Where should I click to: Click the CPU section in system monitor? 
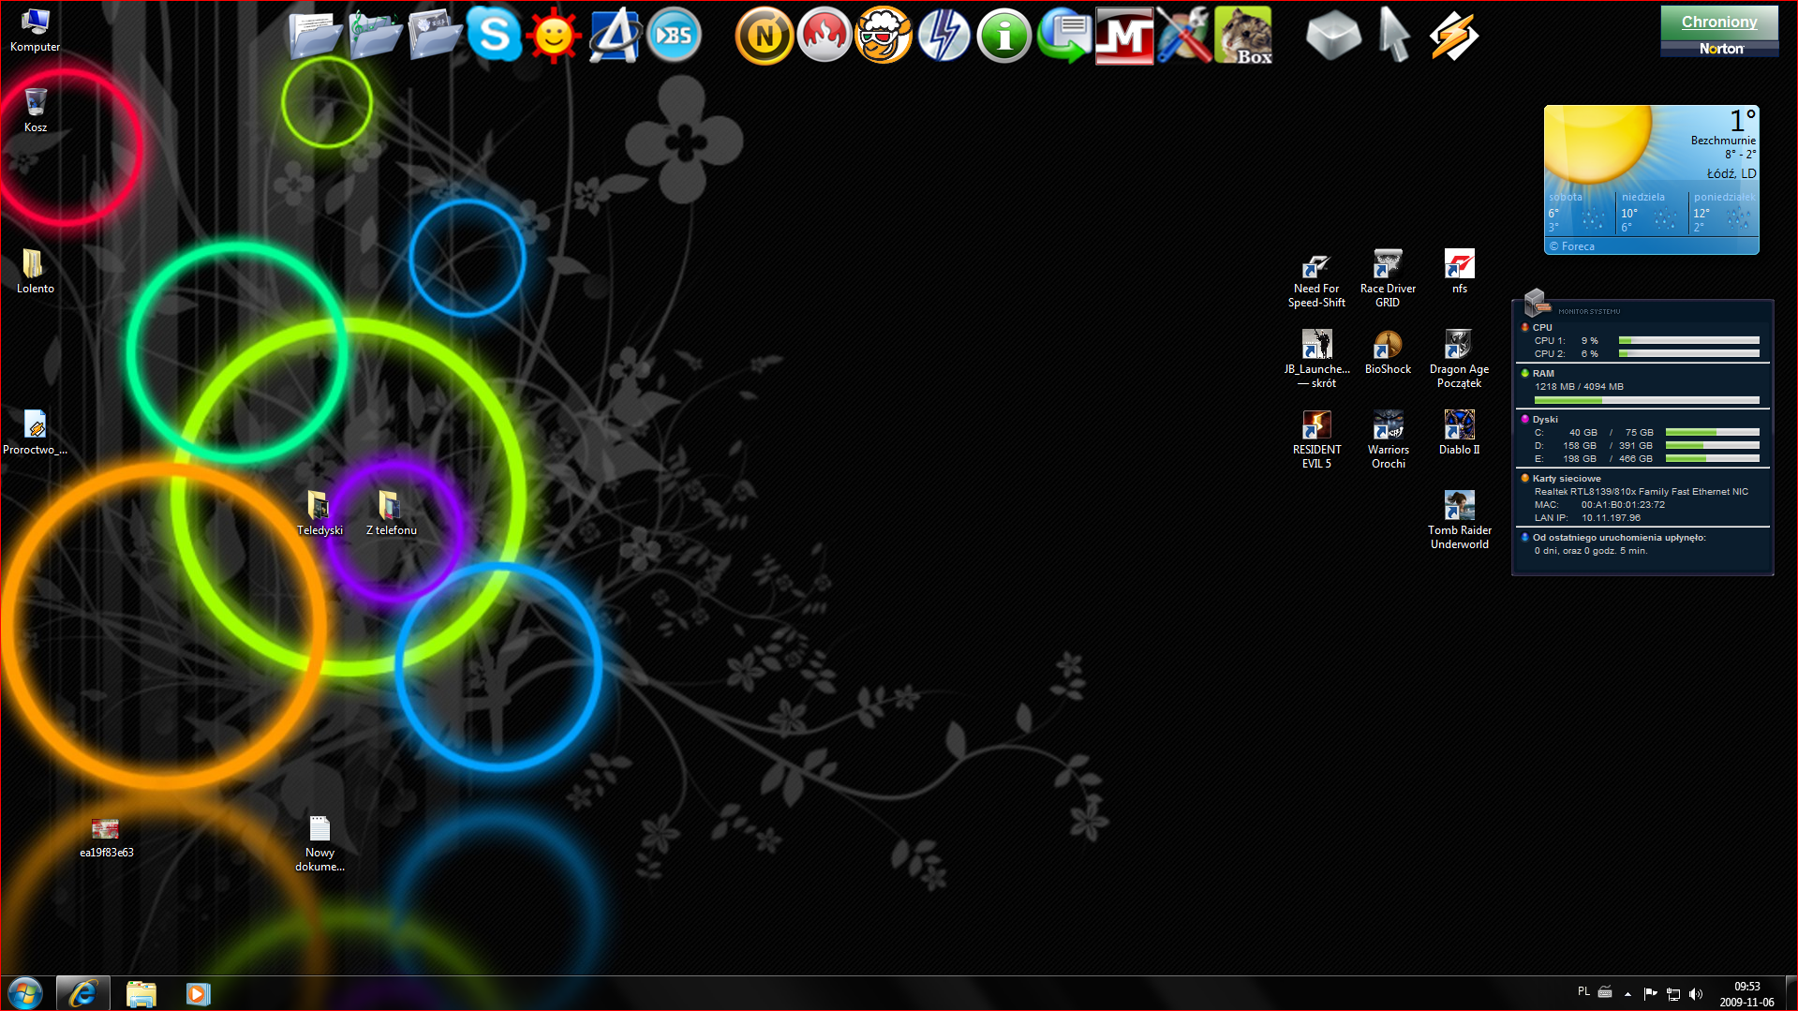1642,341
